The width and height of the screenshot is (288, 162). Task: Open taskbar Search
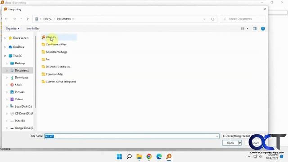click(x=129, y=157)
